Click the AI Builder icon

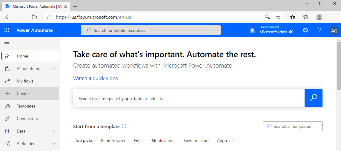(7, 144)
